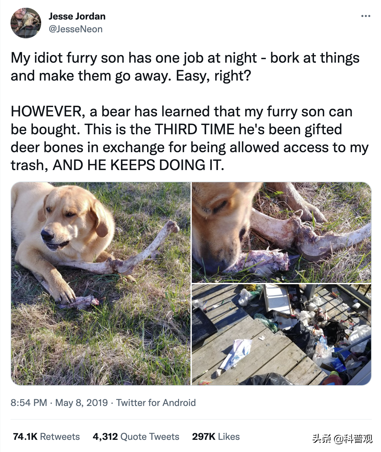Screen dimensions: 381x452
Task: Click the 4,312 quote count number
Action: coord(105,437)
